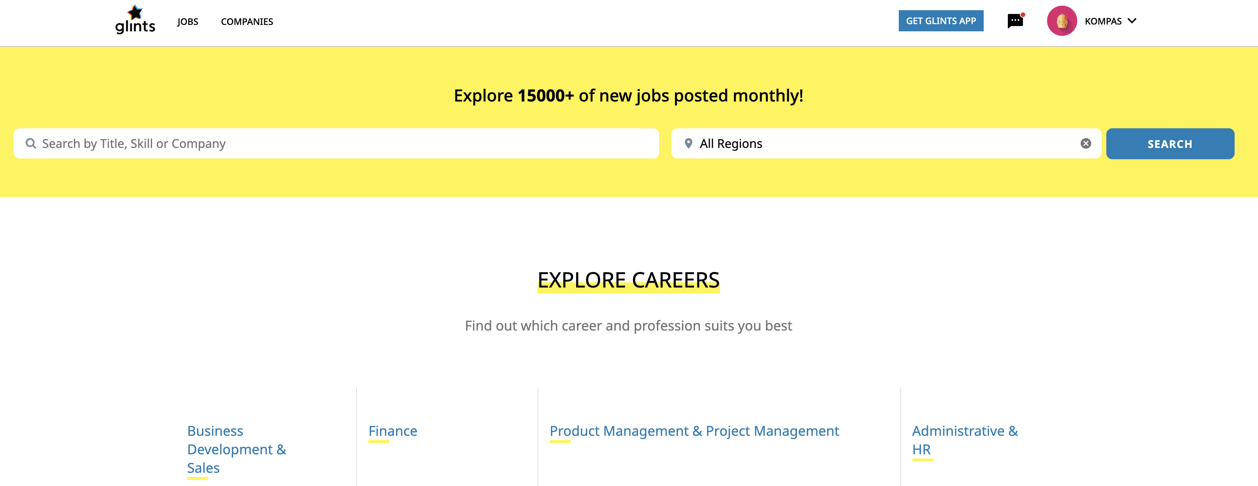Viewport: 1258px width, 486px height.
Task: Open the chat messages icon
Action: tap(1015, 21)
